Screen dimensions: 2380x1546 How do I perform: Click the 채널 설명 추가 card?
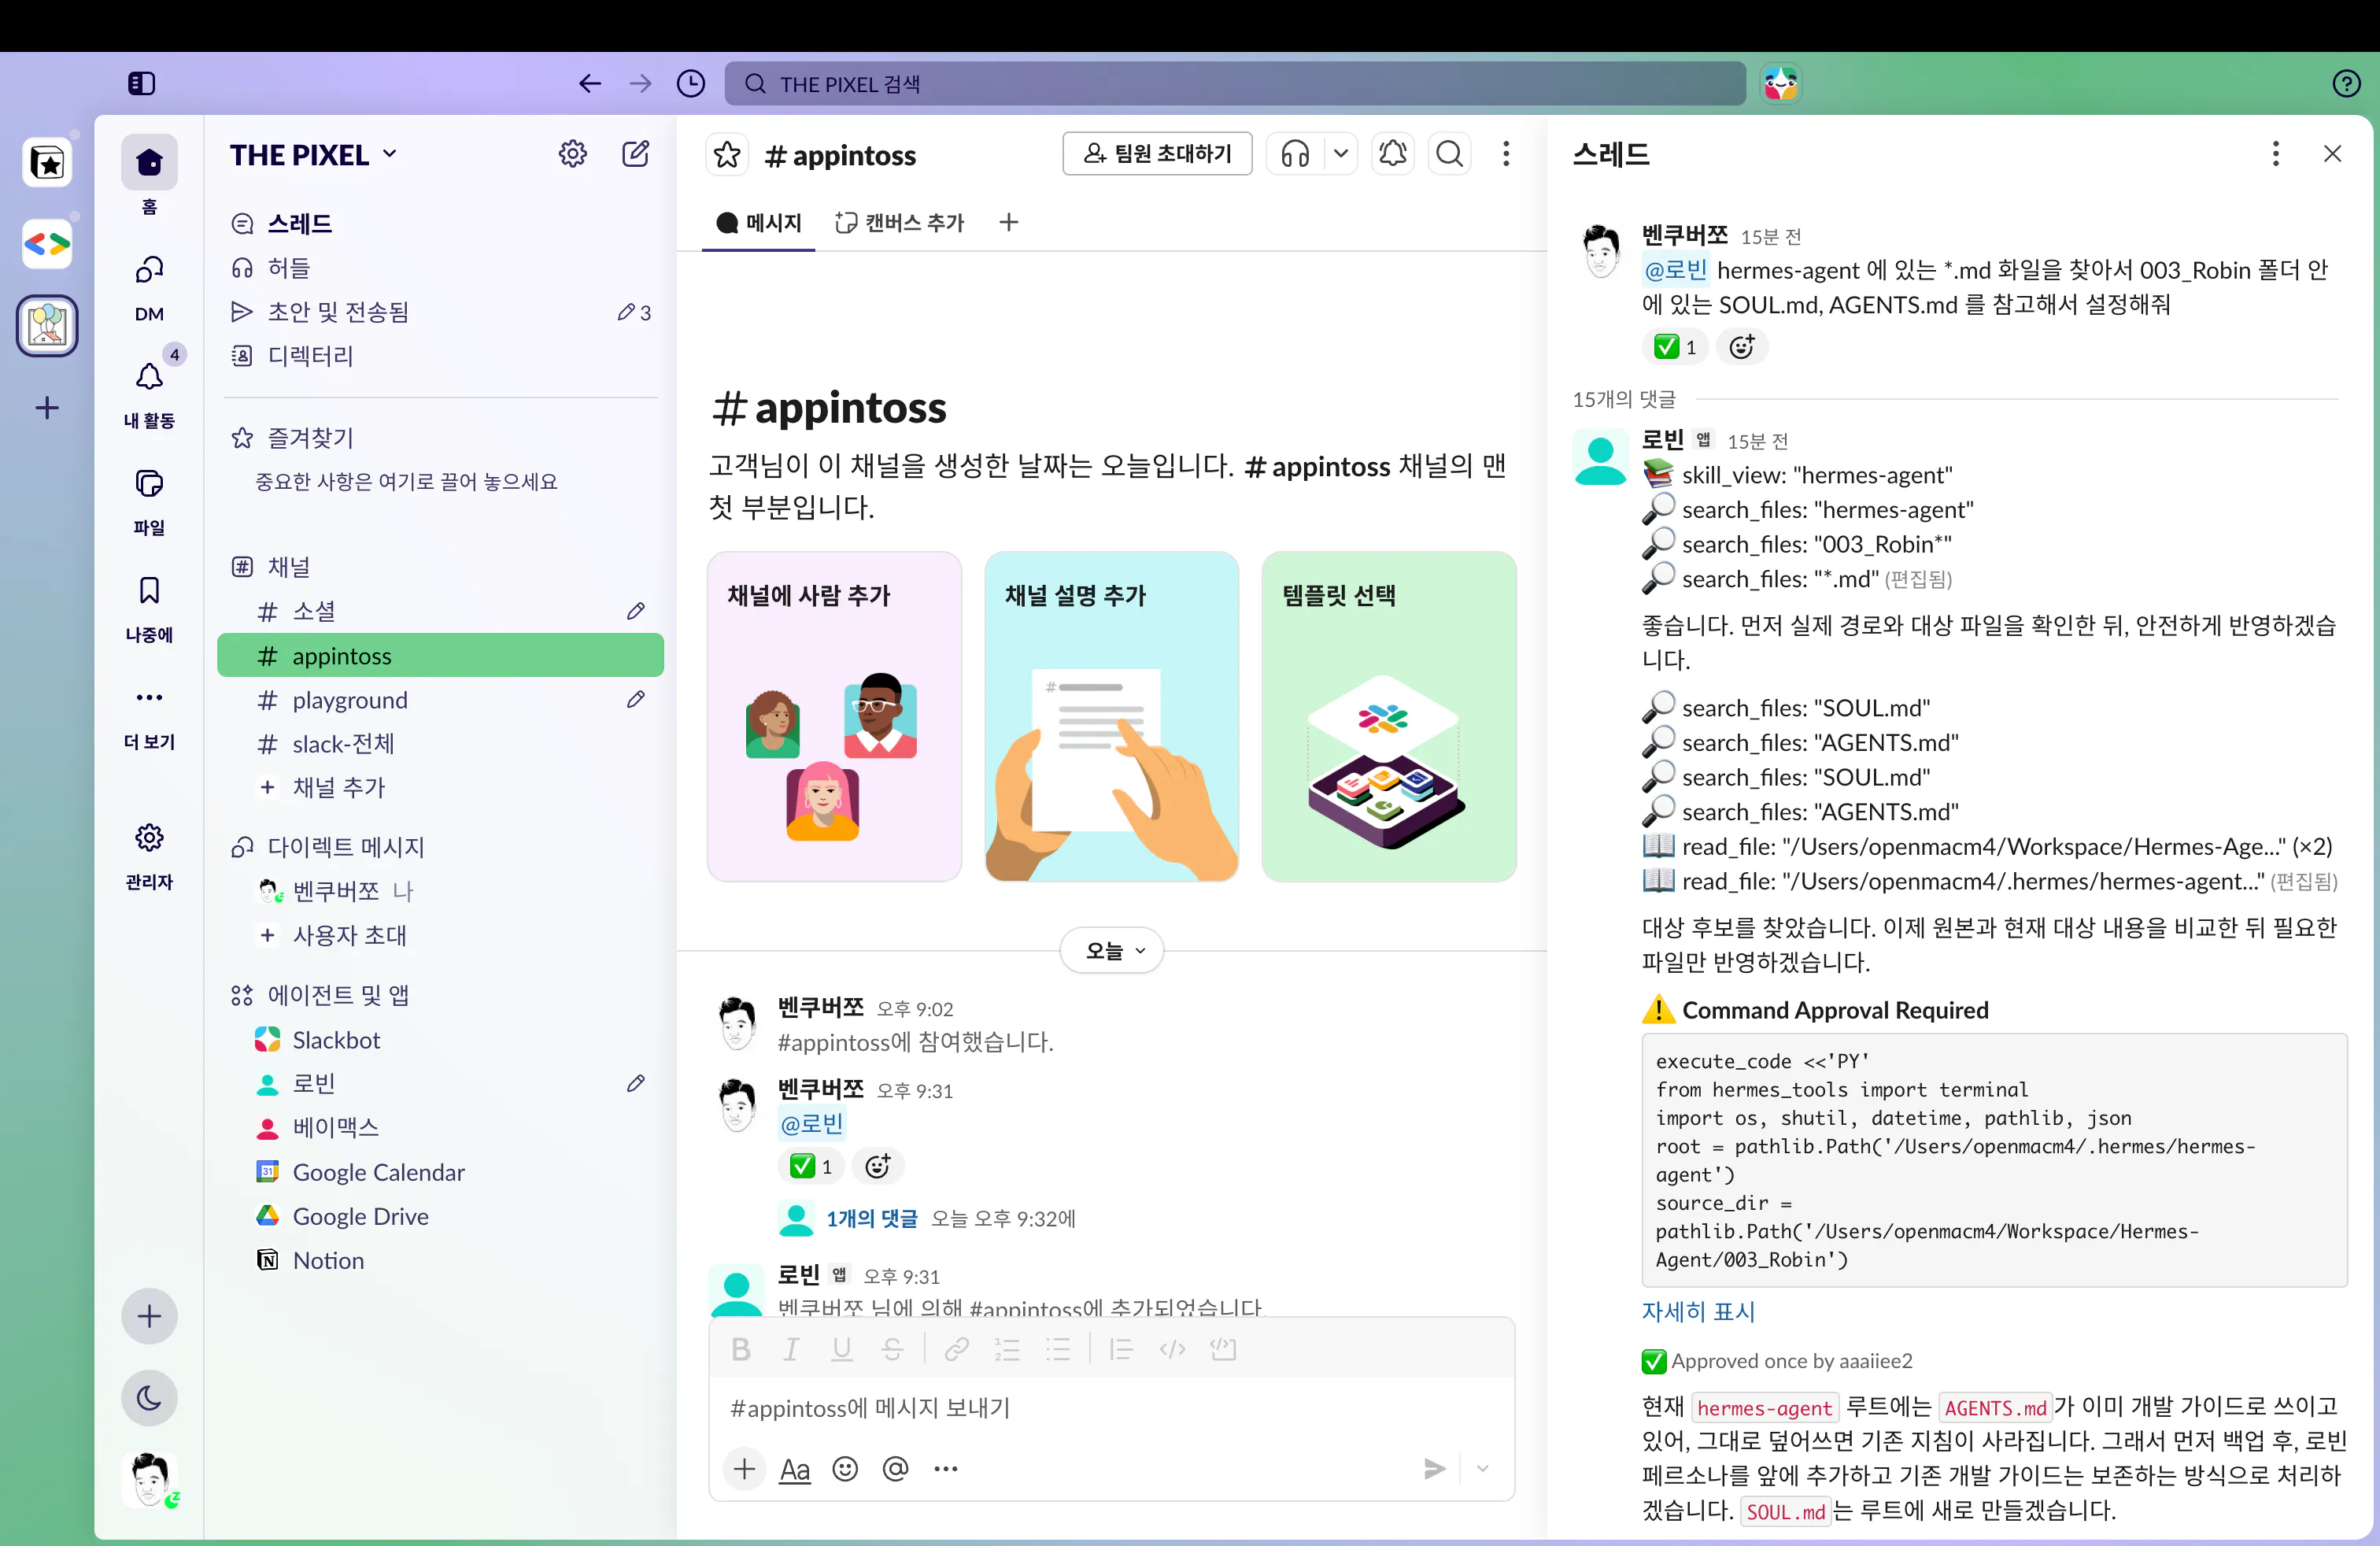1112,717
